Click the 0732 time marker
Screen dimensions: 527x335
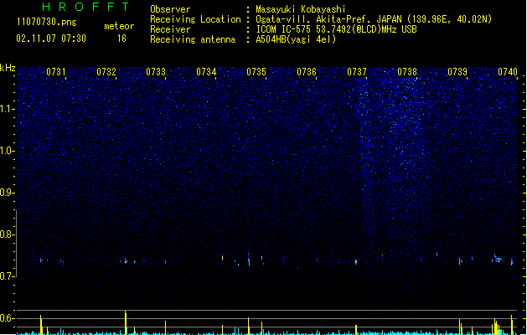(106, 72)
